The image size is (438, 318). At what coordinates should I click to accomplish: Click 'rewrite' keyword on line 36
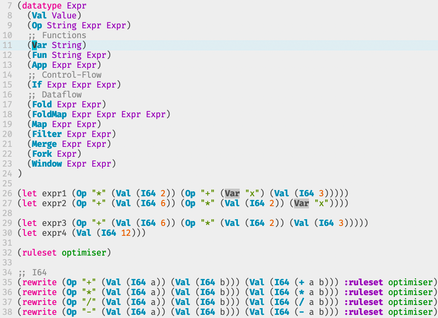pyautogui.click(x=39, y=292)
